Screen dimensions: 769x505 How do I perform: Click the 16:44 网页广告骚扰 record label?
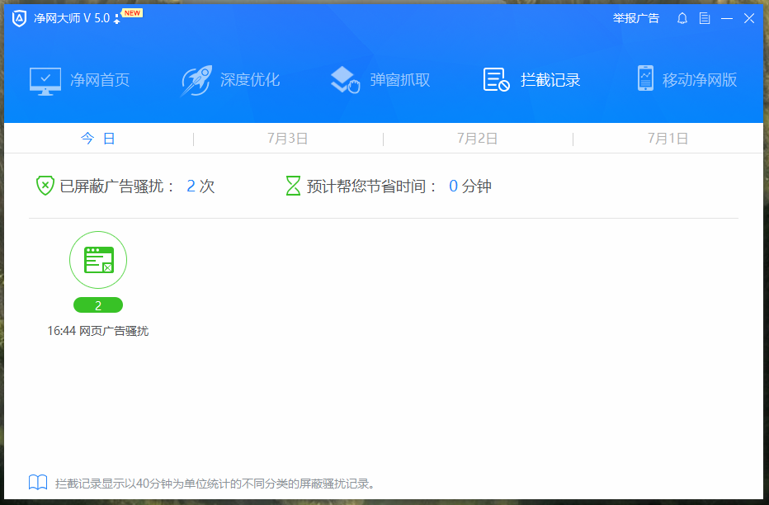98,331
